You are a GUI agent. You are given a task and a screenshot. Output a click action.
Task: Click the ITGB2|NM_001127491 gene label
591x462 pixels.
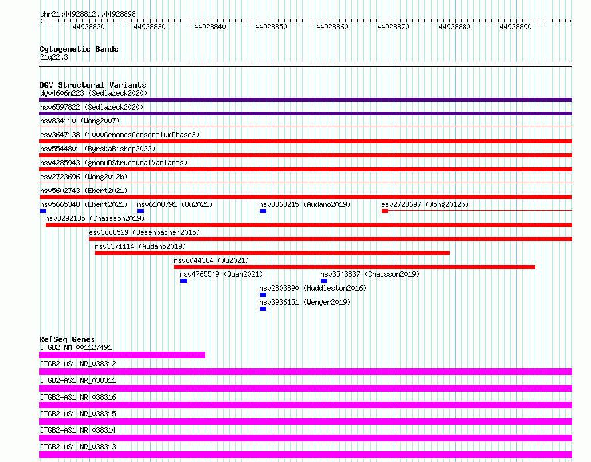76,347
